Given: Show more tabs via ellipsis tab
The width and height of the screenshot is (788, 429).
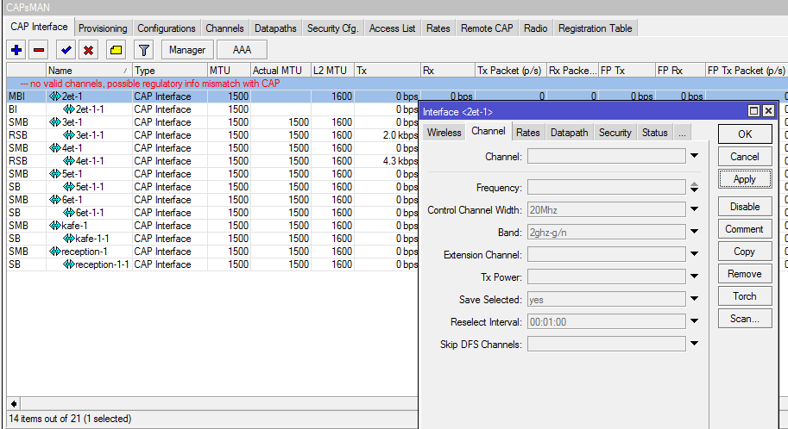Looking at the screenshot, I should [x=682, y=133].
